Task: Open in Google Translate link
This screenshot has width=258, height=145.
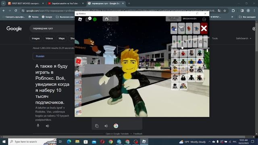Action: (117, 134)
